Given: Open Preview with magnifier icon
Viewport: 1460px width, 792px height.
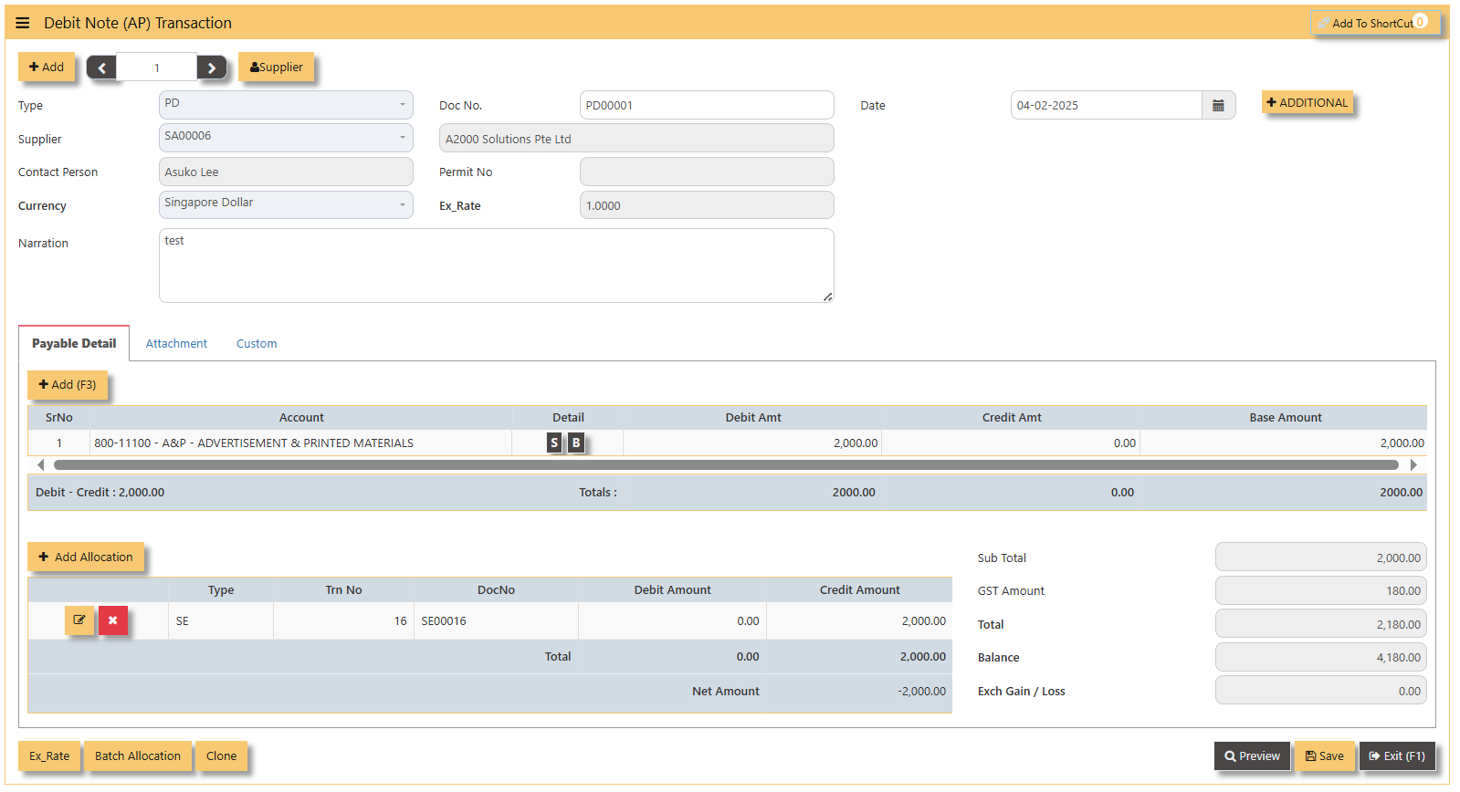Looking at the screenshot, I should (x=1252, y=756).
